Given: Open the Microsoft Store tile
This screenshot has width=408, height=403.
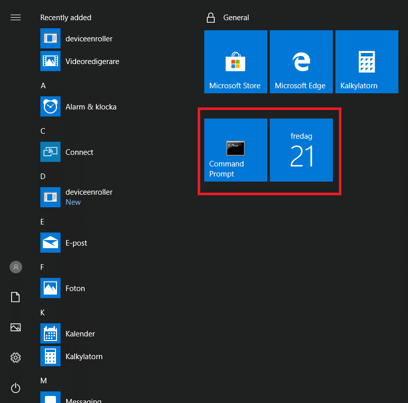Looking at the screenshot, I should point(236,62).
